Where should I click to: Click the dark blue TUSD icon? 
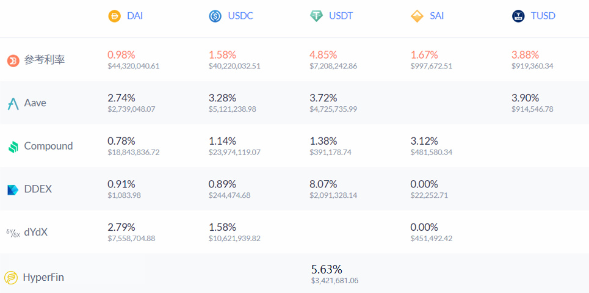click(518, 16)
